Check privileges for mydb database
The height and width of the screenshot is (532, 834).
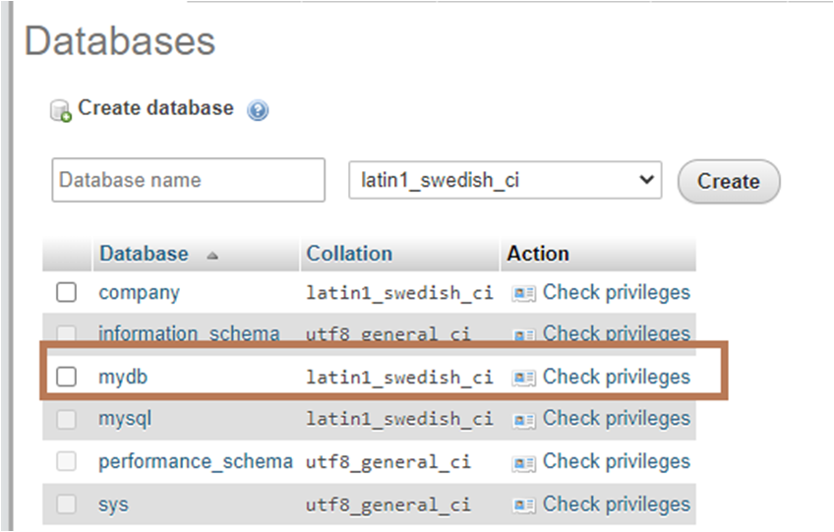click(617, 378)
